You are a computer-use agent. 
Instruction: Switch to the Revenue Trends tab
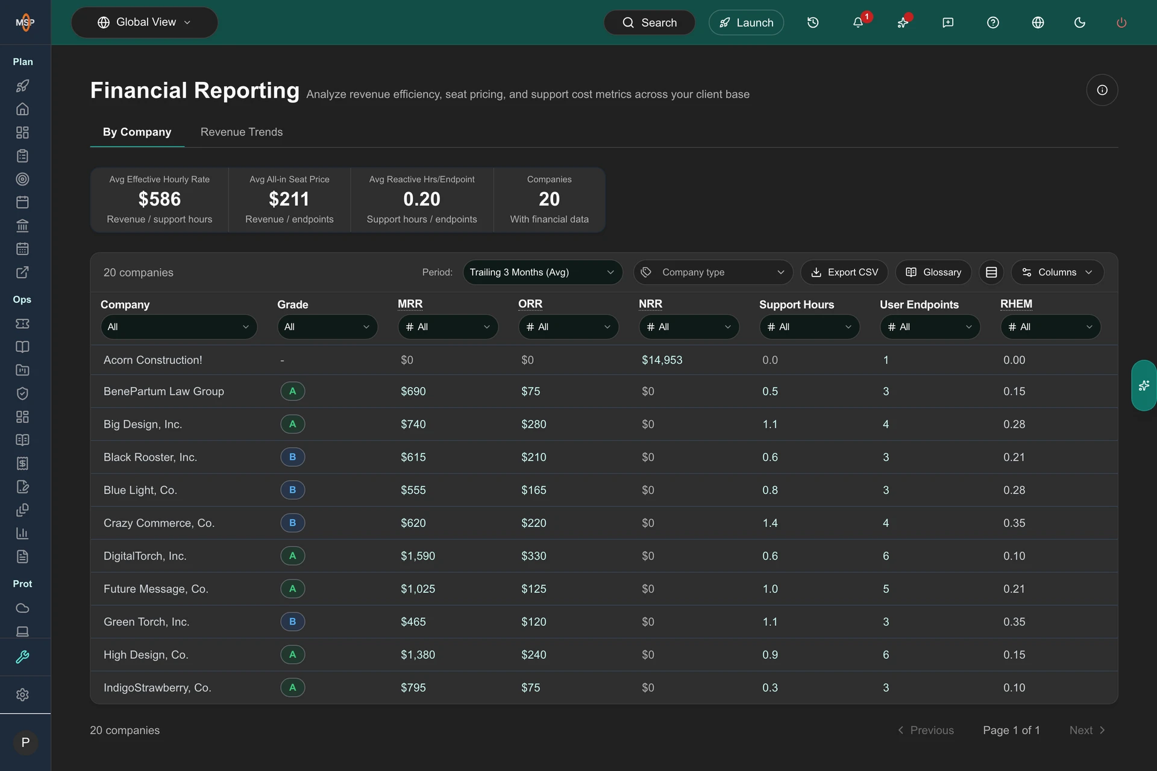242,132
